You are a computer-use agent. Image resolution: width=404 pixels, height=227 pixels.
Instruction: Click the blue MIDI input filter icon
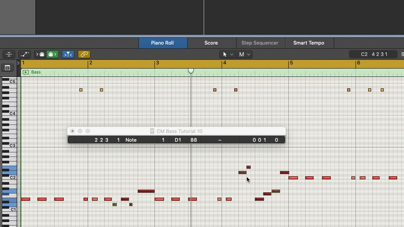(x=68, y=54)
